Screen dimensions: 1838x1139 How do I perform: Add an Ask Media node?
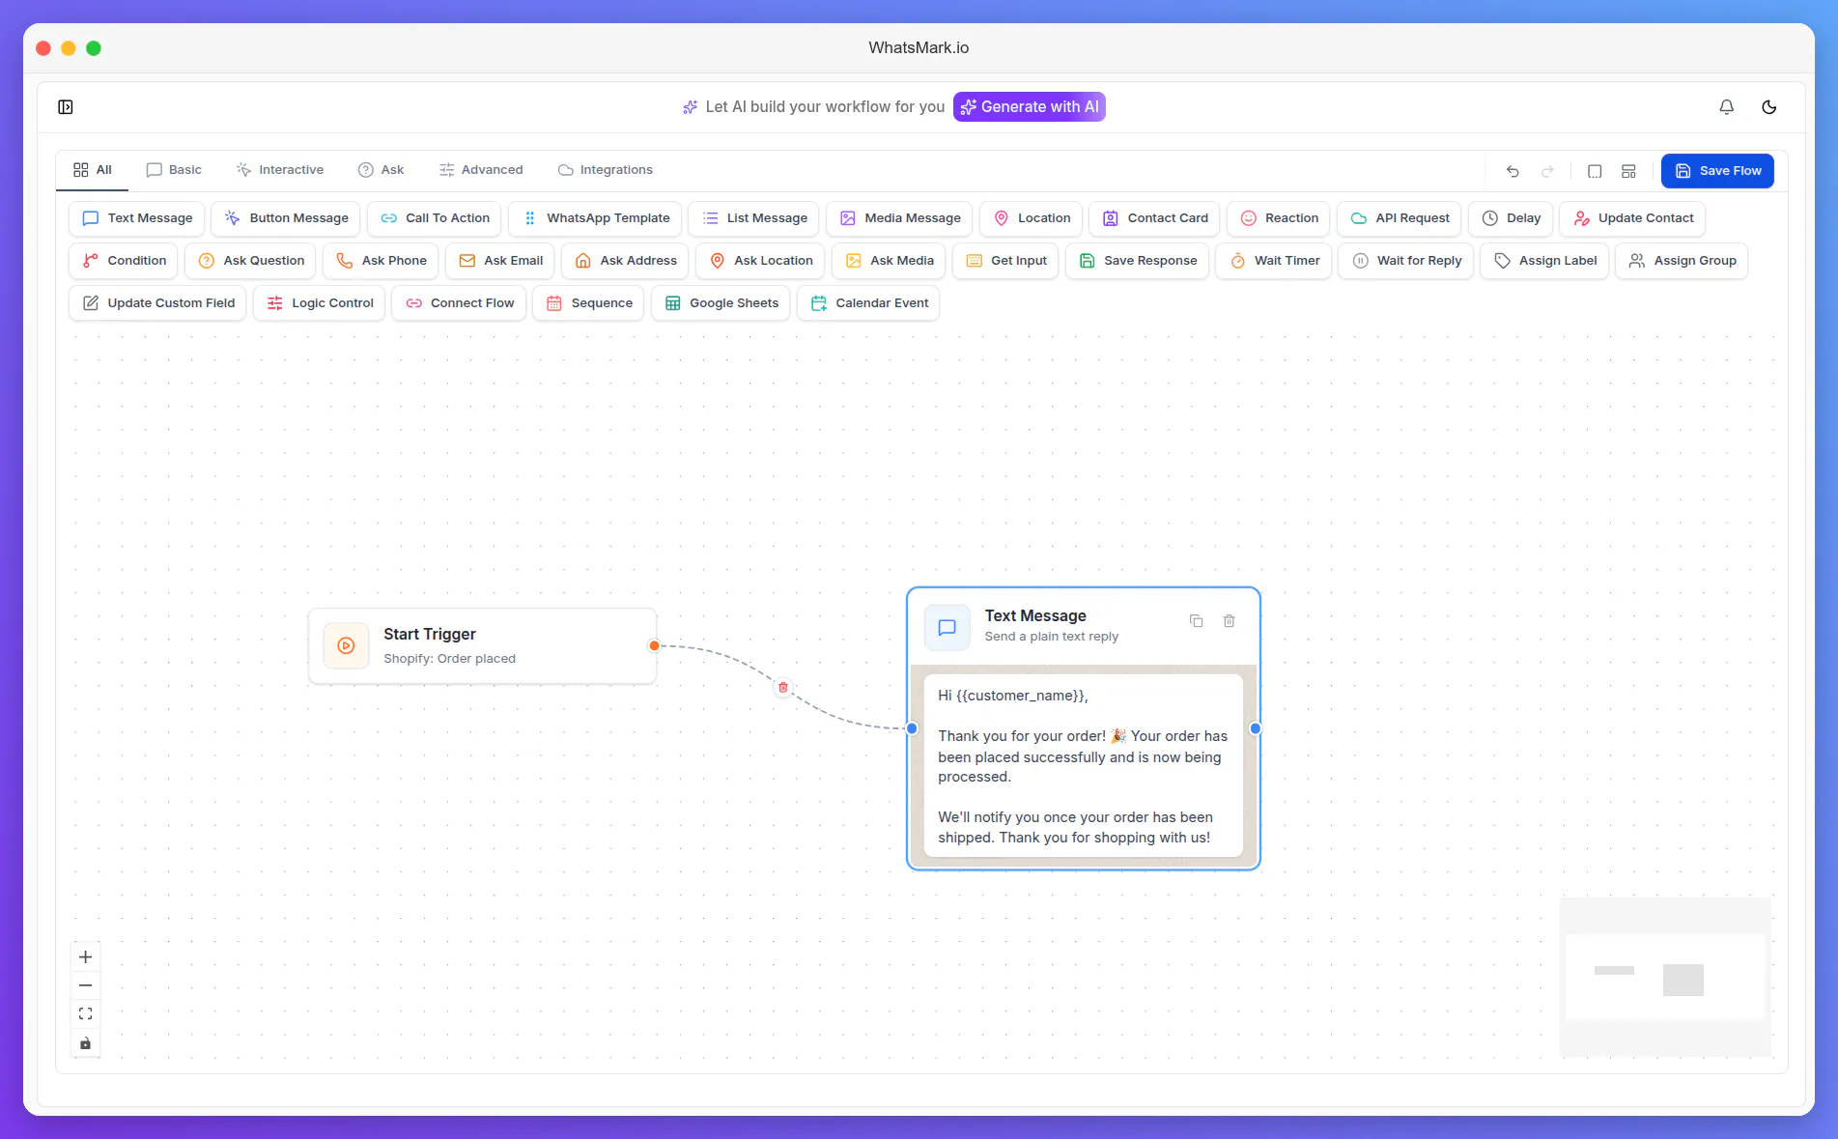(889, 261)
